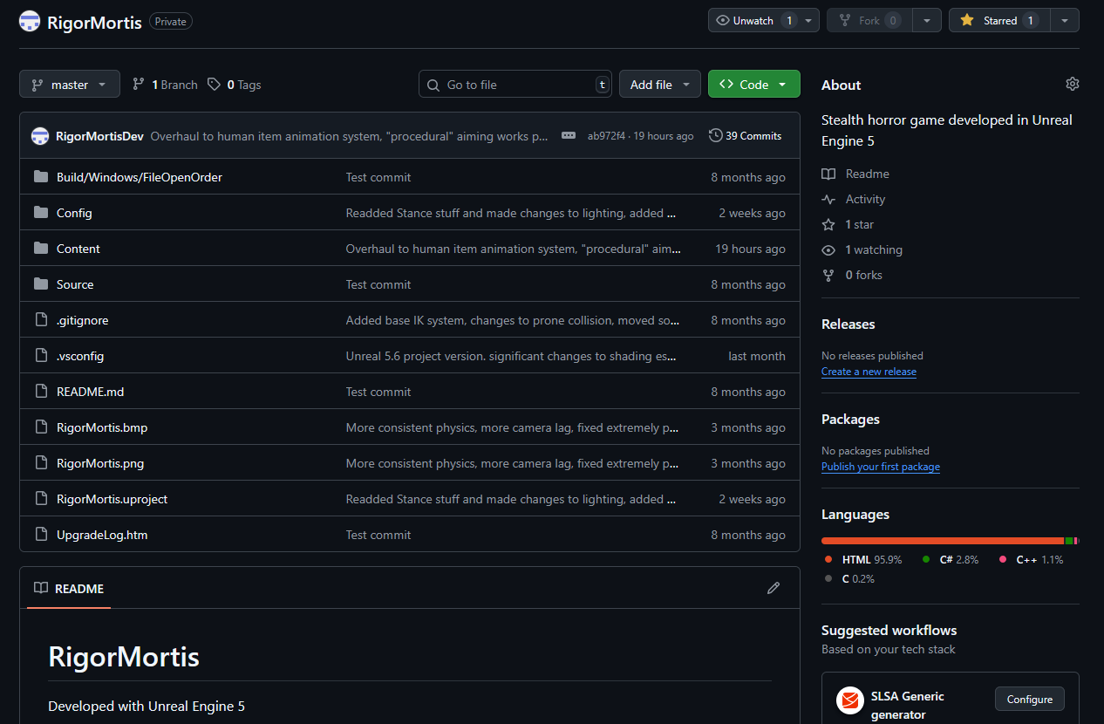Open the Packages section heading
Screen dimensions: 1104x724
[850, 419]
